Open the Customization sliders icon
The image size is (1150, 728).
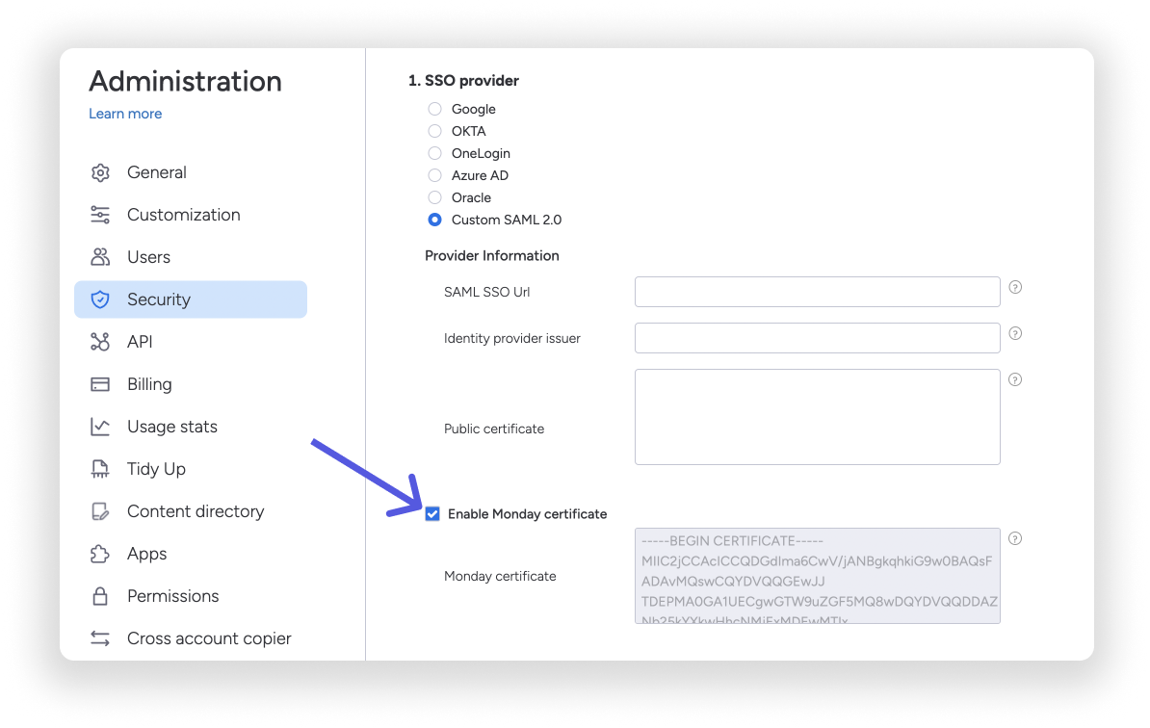[100, 215]
